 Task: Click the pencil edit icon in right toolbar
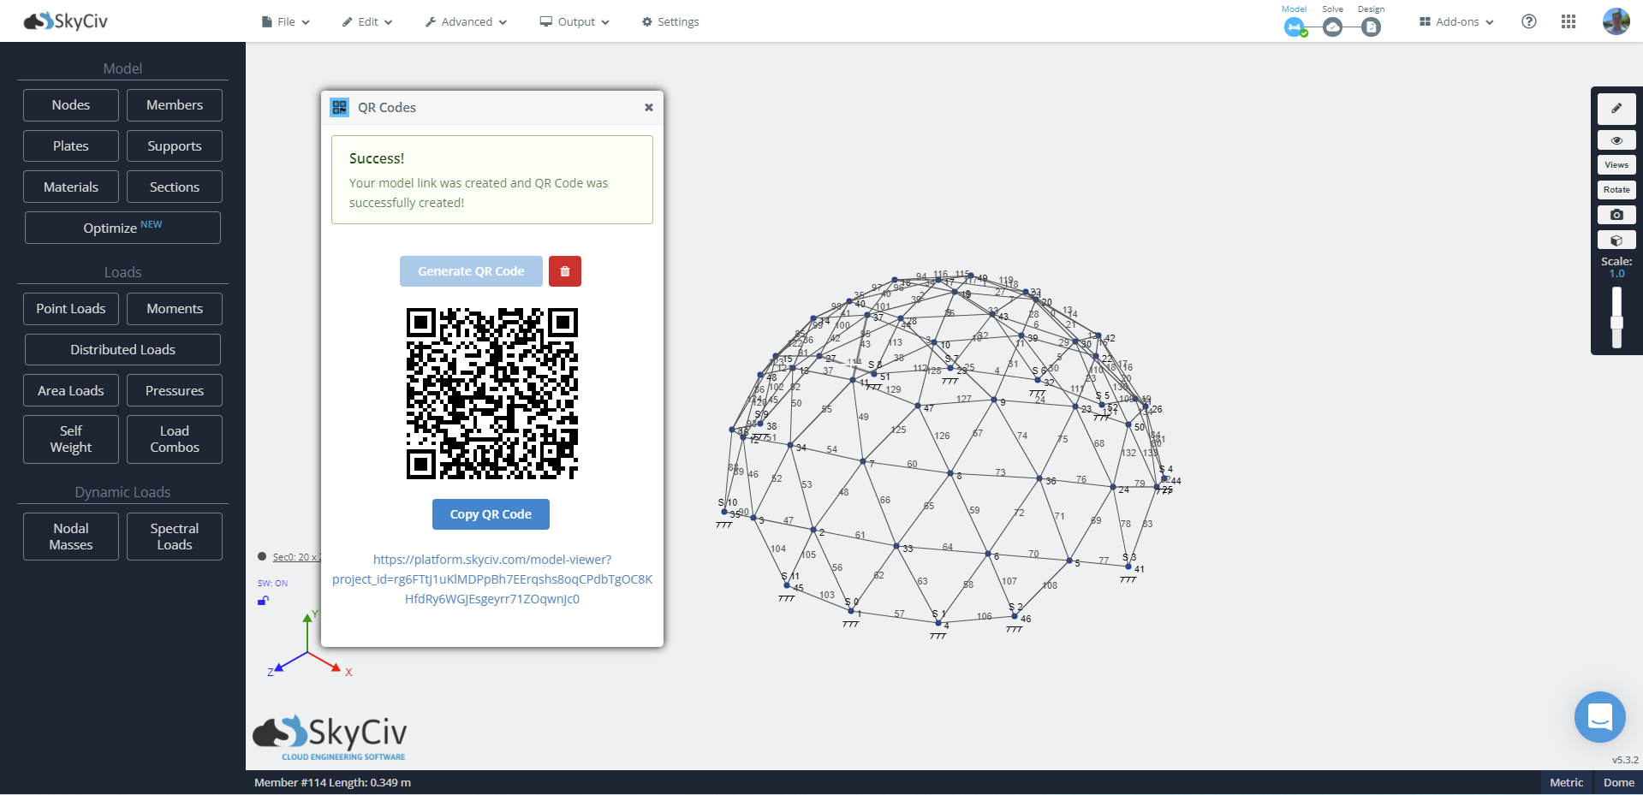click(1616, 109)
